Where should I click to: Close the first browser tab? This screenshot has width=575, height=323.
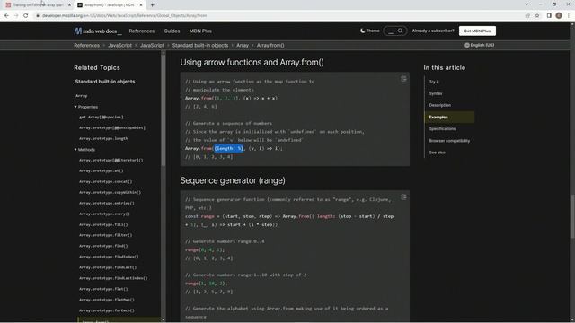69,5
